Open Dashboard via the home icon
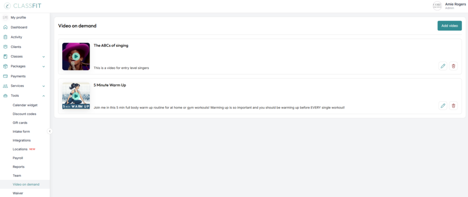 click(x=5, y=27)
